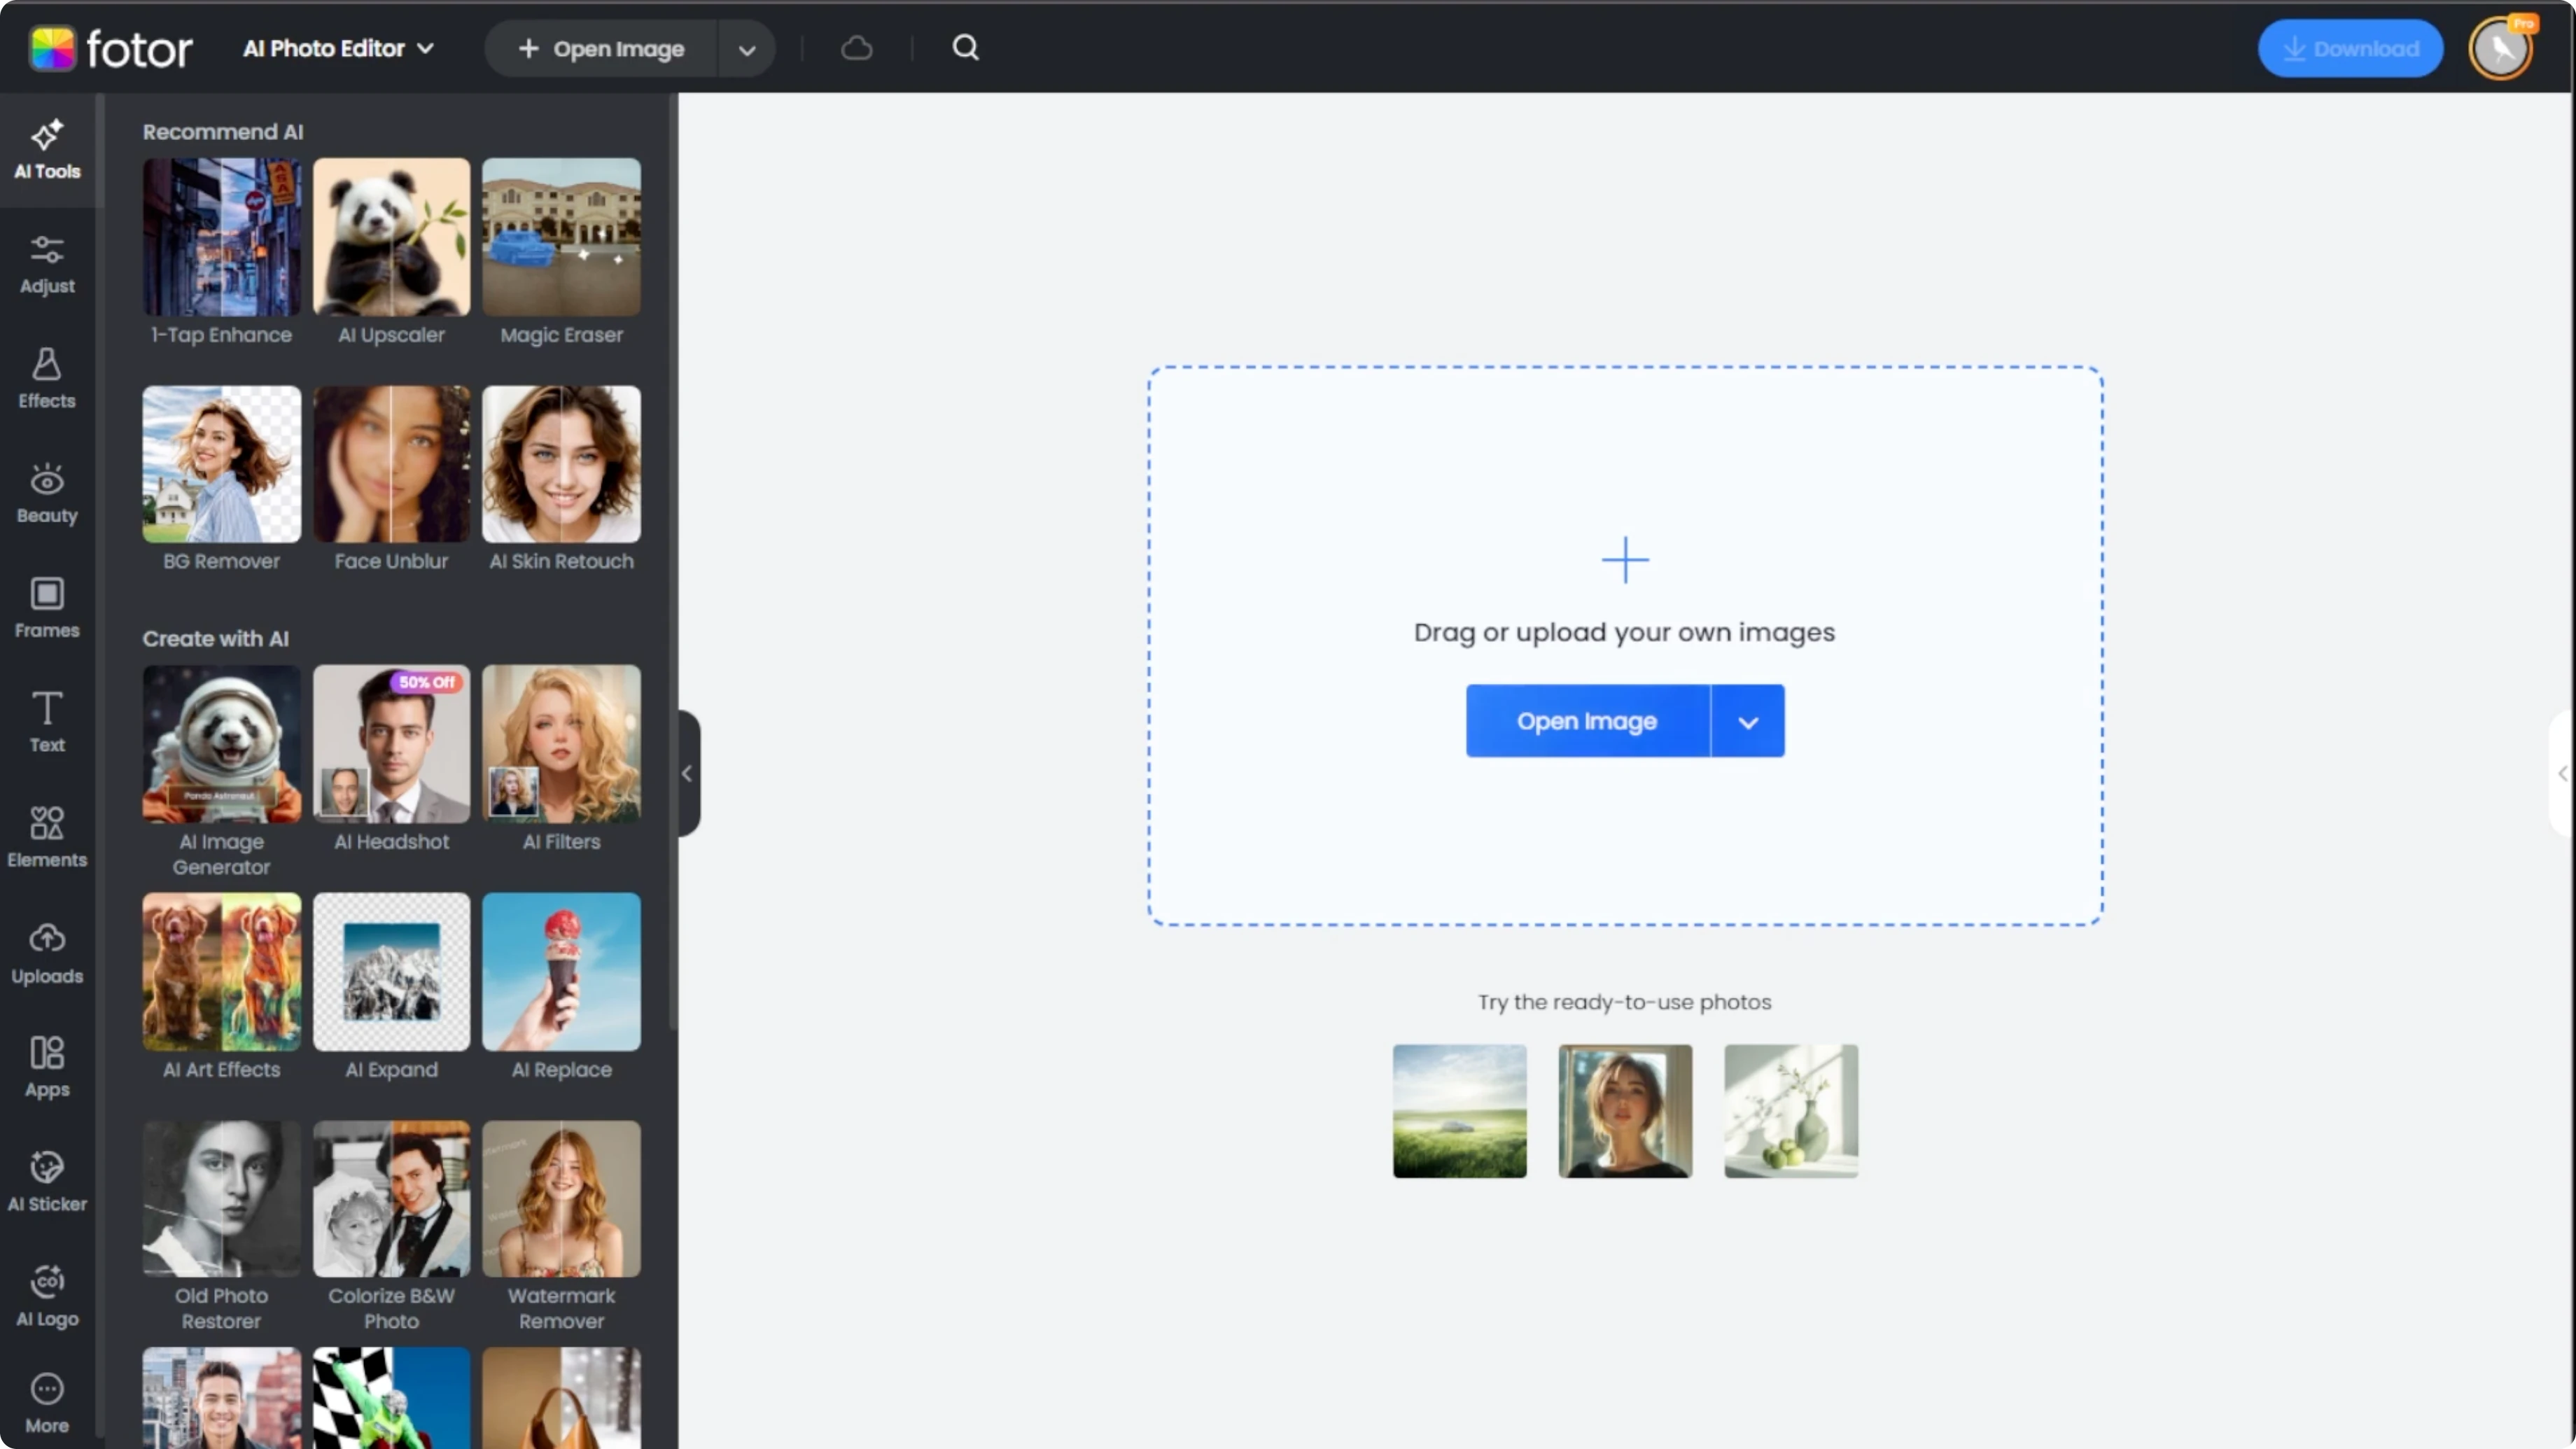Image resolution: width=2576 pixels, height=1449 pixels.
Task: Open the AI Art Effects tool
Action: coord(221,987)
